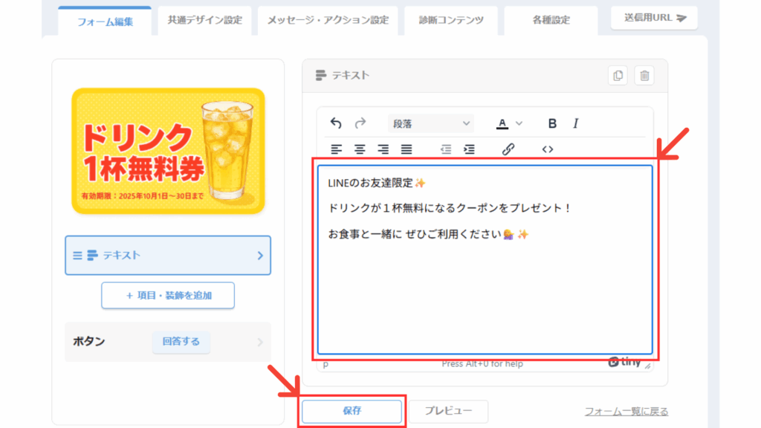Click the undo arrow icon

pyautogui.click(x=336, y=123)
